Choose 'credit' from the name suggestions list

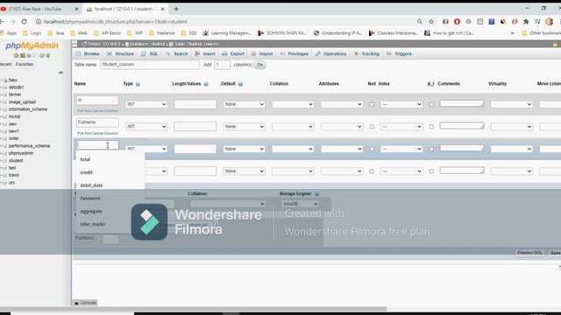[x=86, y=172]
